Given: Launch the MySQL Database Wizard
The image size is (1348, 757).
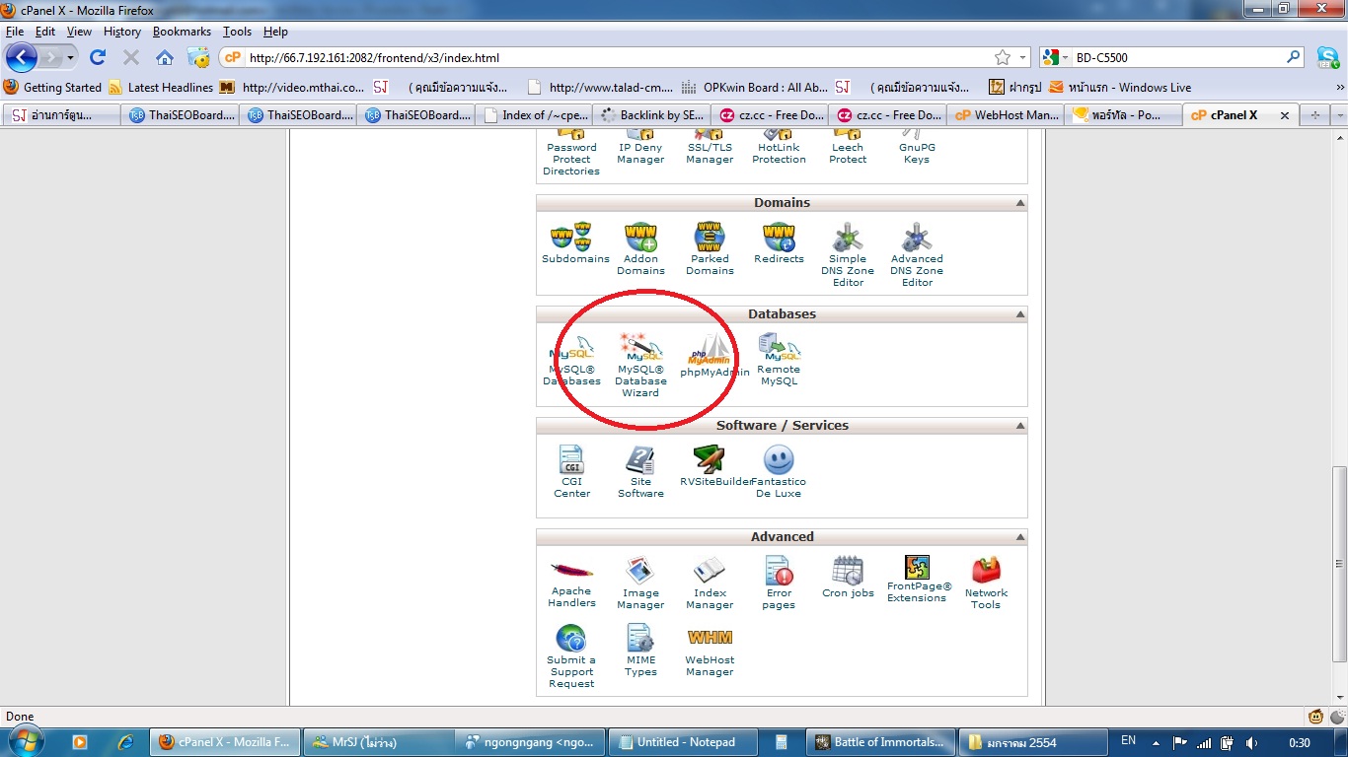Looking at the screenshot, I should point(640,366).
